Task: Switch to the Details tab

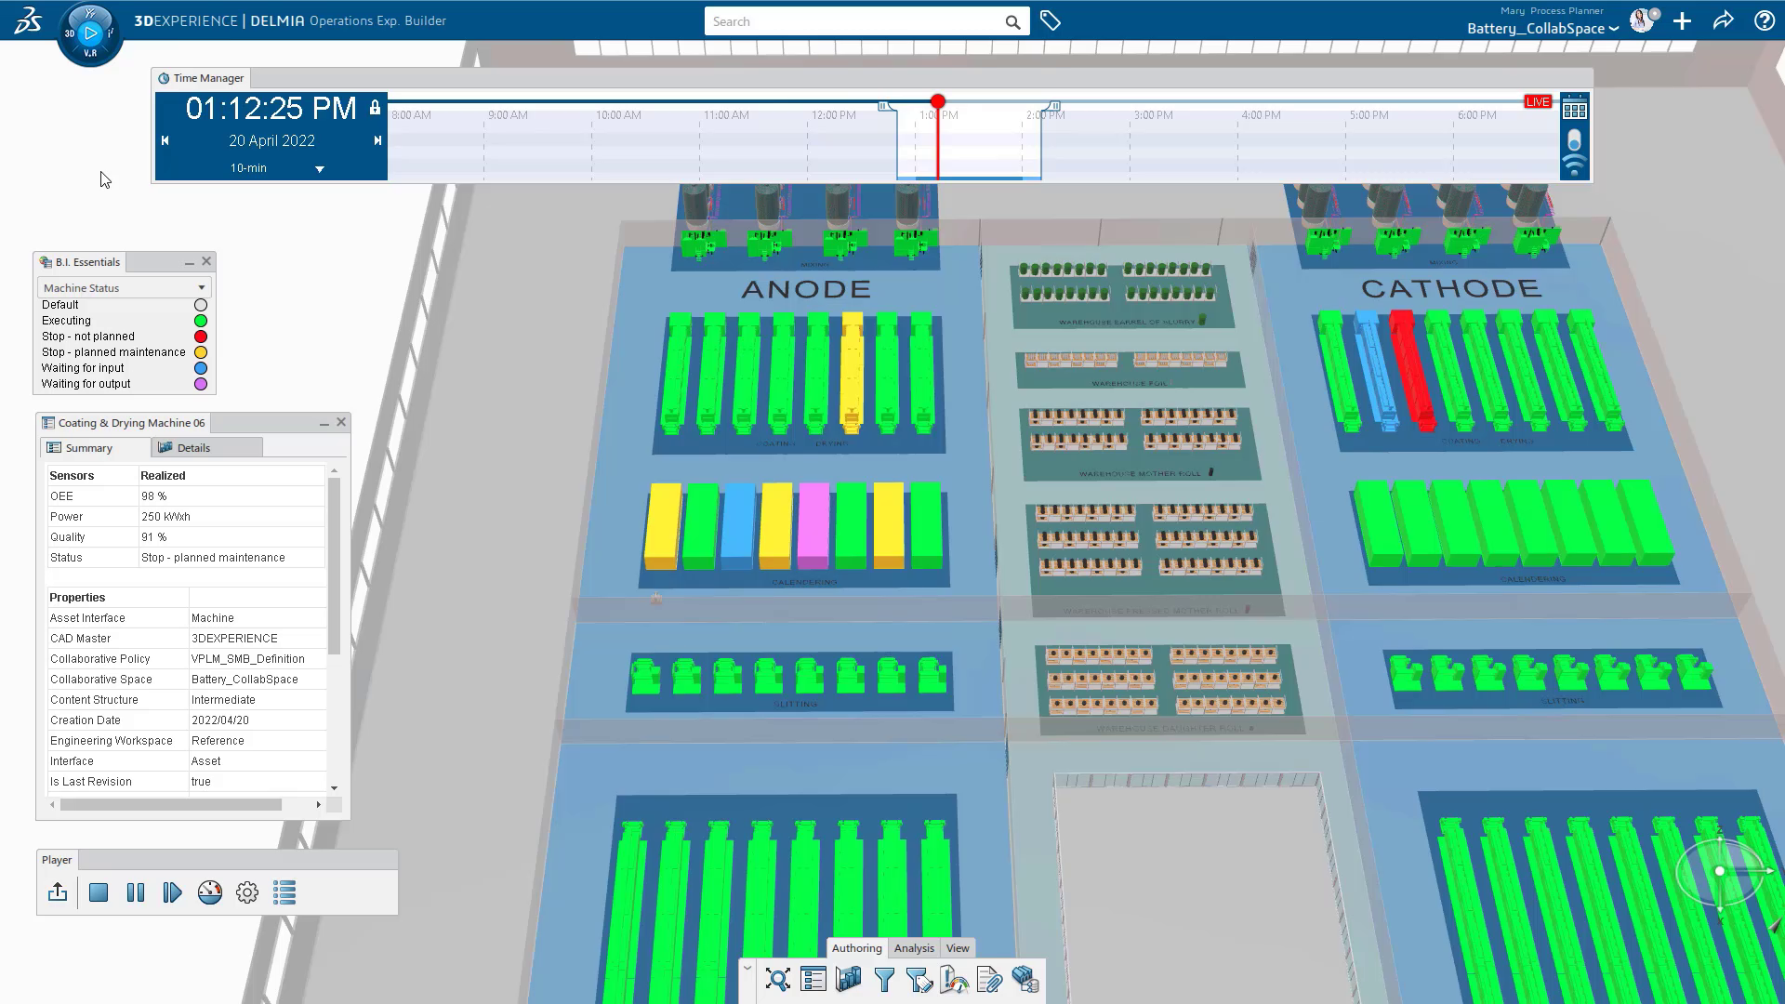Action: coord(207,448)
